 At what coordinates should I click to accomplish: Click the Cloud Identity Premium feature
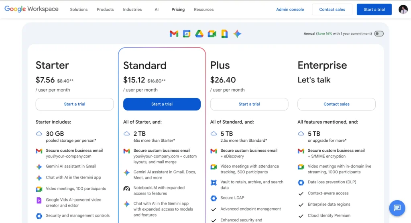coord(329,216)
